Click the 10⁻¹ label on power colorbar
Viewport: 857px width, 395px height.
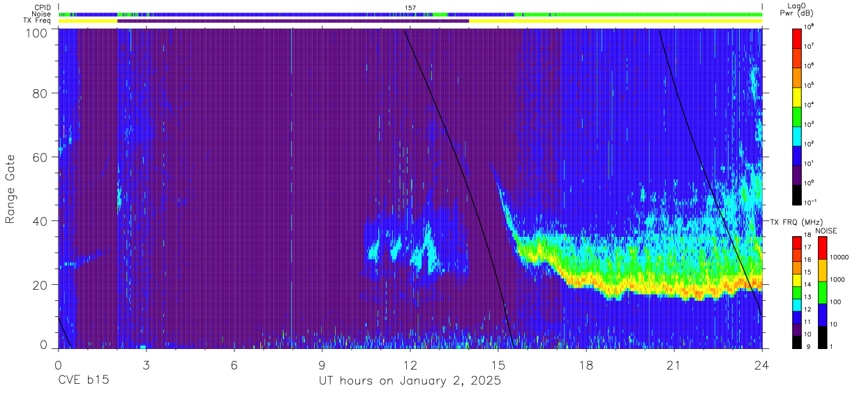pyautogui.click(x=810, y=202)
